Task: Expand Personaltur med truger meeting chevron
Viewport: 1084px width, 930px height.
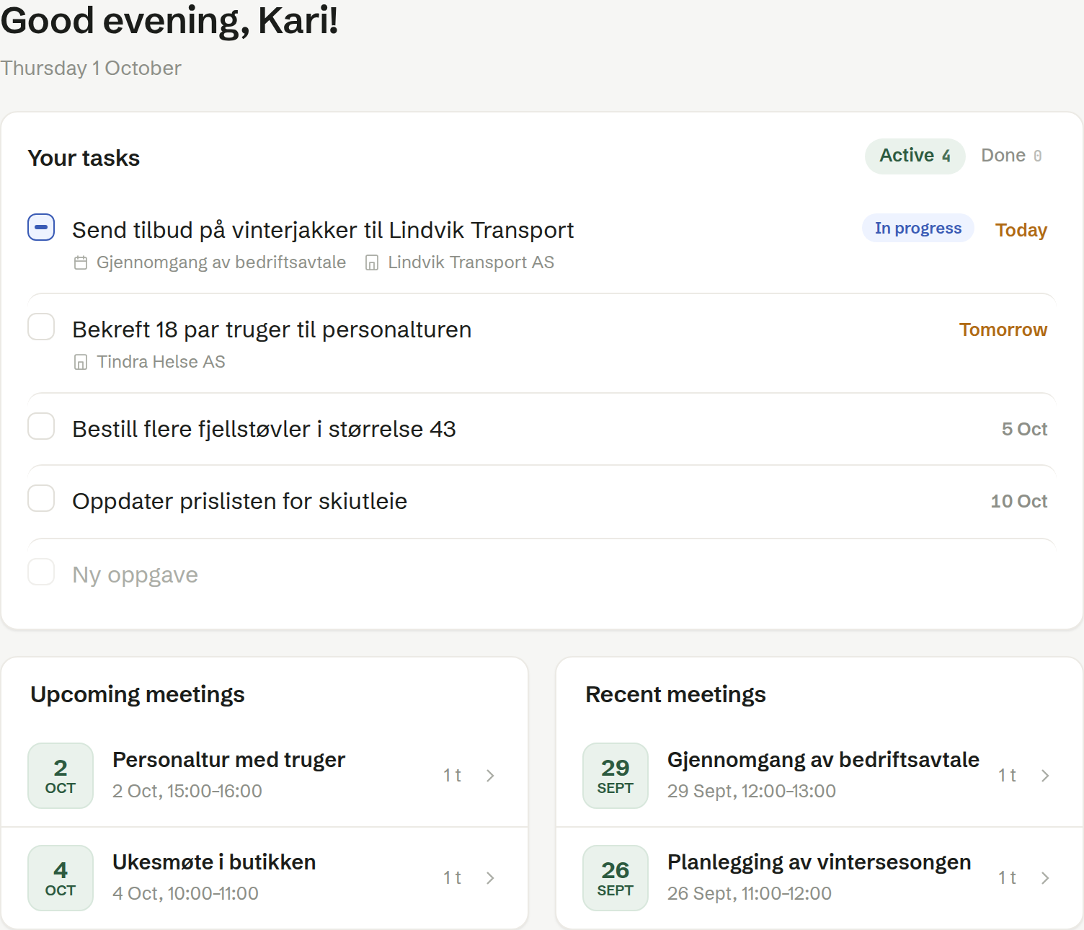Action: click(x=490, y=776)
